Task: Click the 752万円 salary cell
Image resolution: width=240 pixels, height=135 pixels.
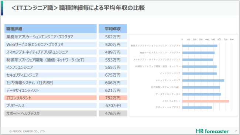Action: [113, 98]
